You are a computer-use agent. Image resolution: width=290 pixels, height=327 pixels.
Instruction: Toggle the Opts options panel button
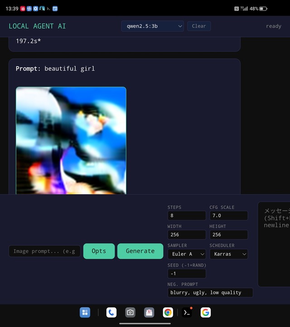pyautogui.click(x=99, y=251)
